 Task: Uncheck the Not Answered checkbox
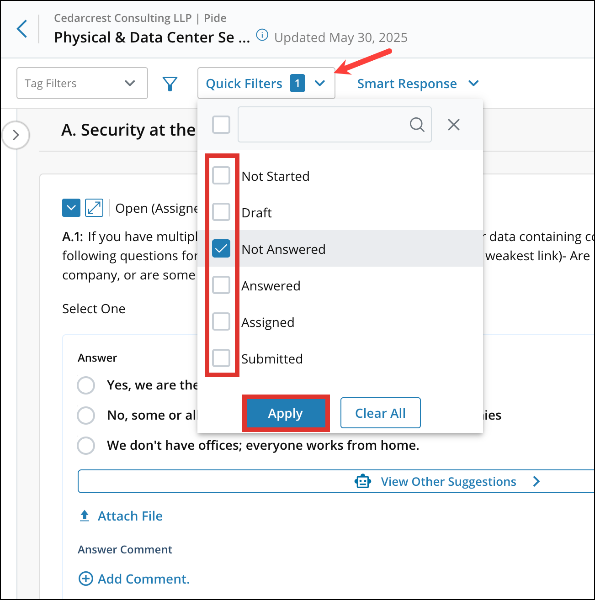[221, 248]
